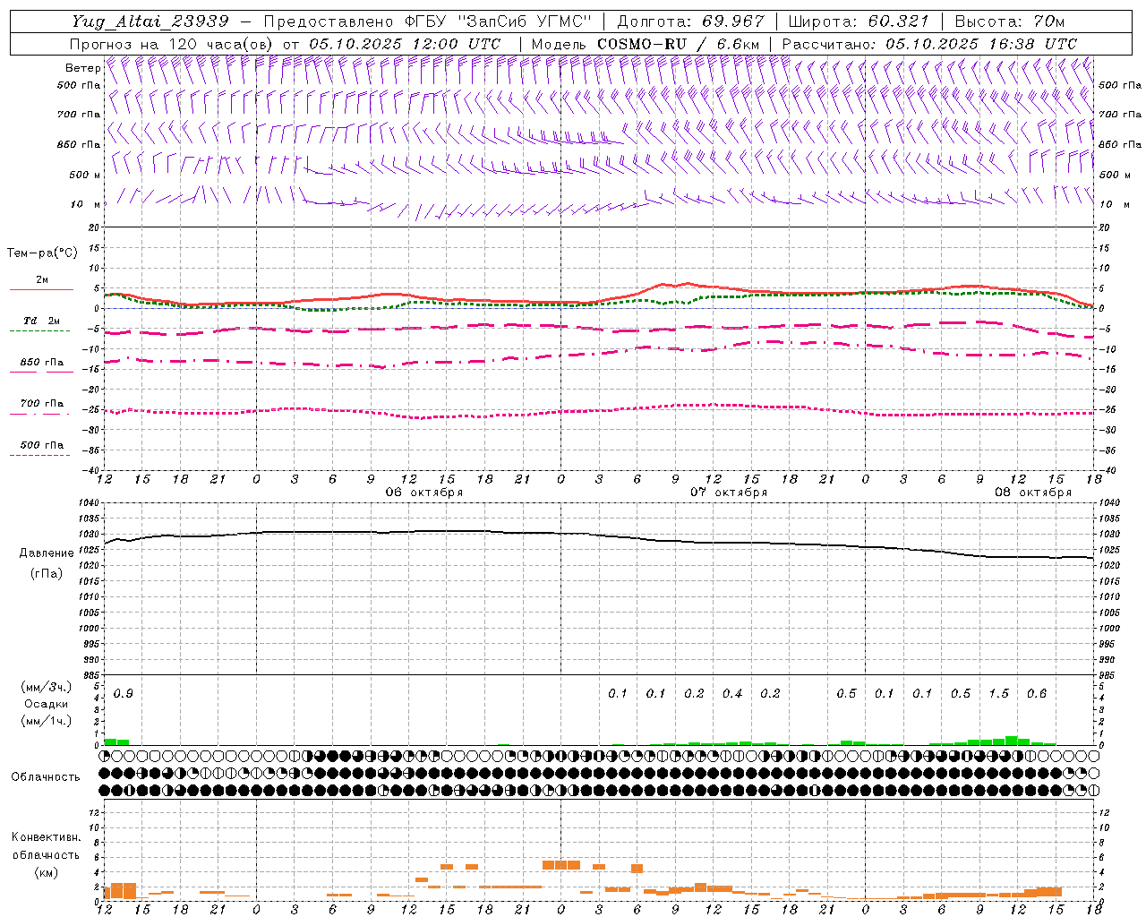Viewport: 1146px width, 917px height.
Task: Select the 'Широта: 60.321' header value
Action: [859, 21]
